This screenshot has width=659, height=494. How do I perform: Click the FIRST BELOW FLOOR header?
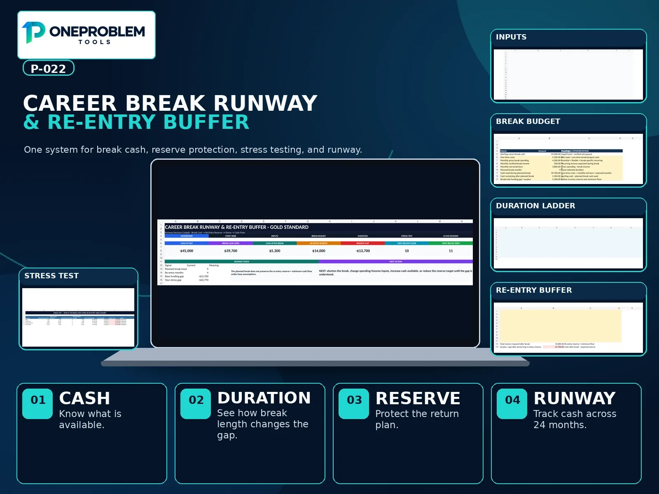[x=407, y=243]
